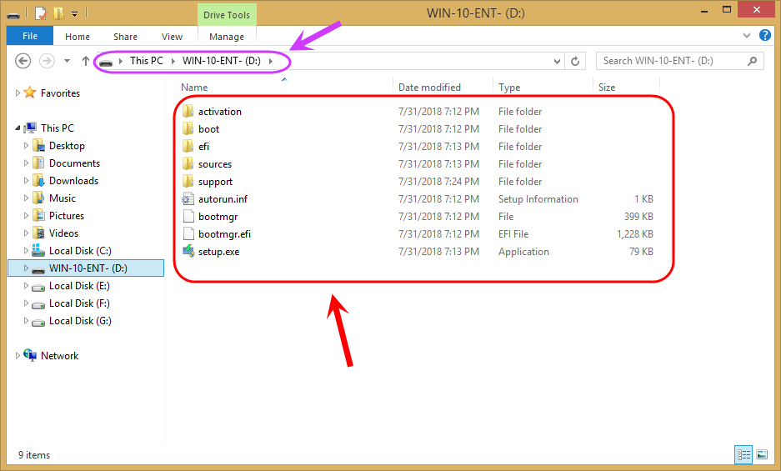The image size is (781, 471).
Task: Expand the Network tree node
Action: tap(18, 355)
